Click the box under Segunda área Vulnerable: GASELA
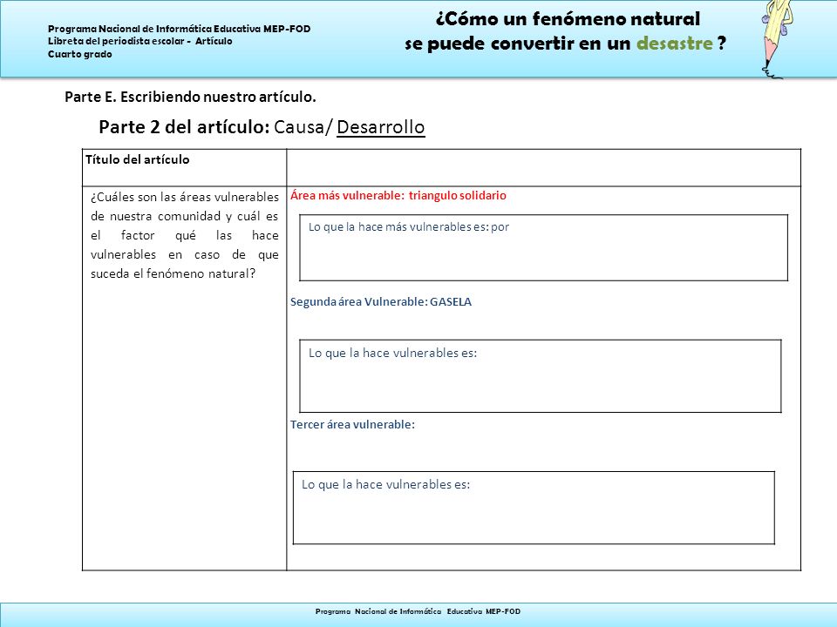 [x=541, y=376]
